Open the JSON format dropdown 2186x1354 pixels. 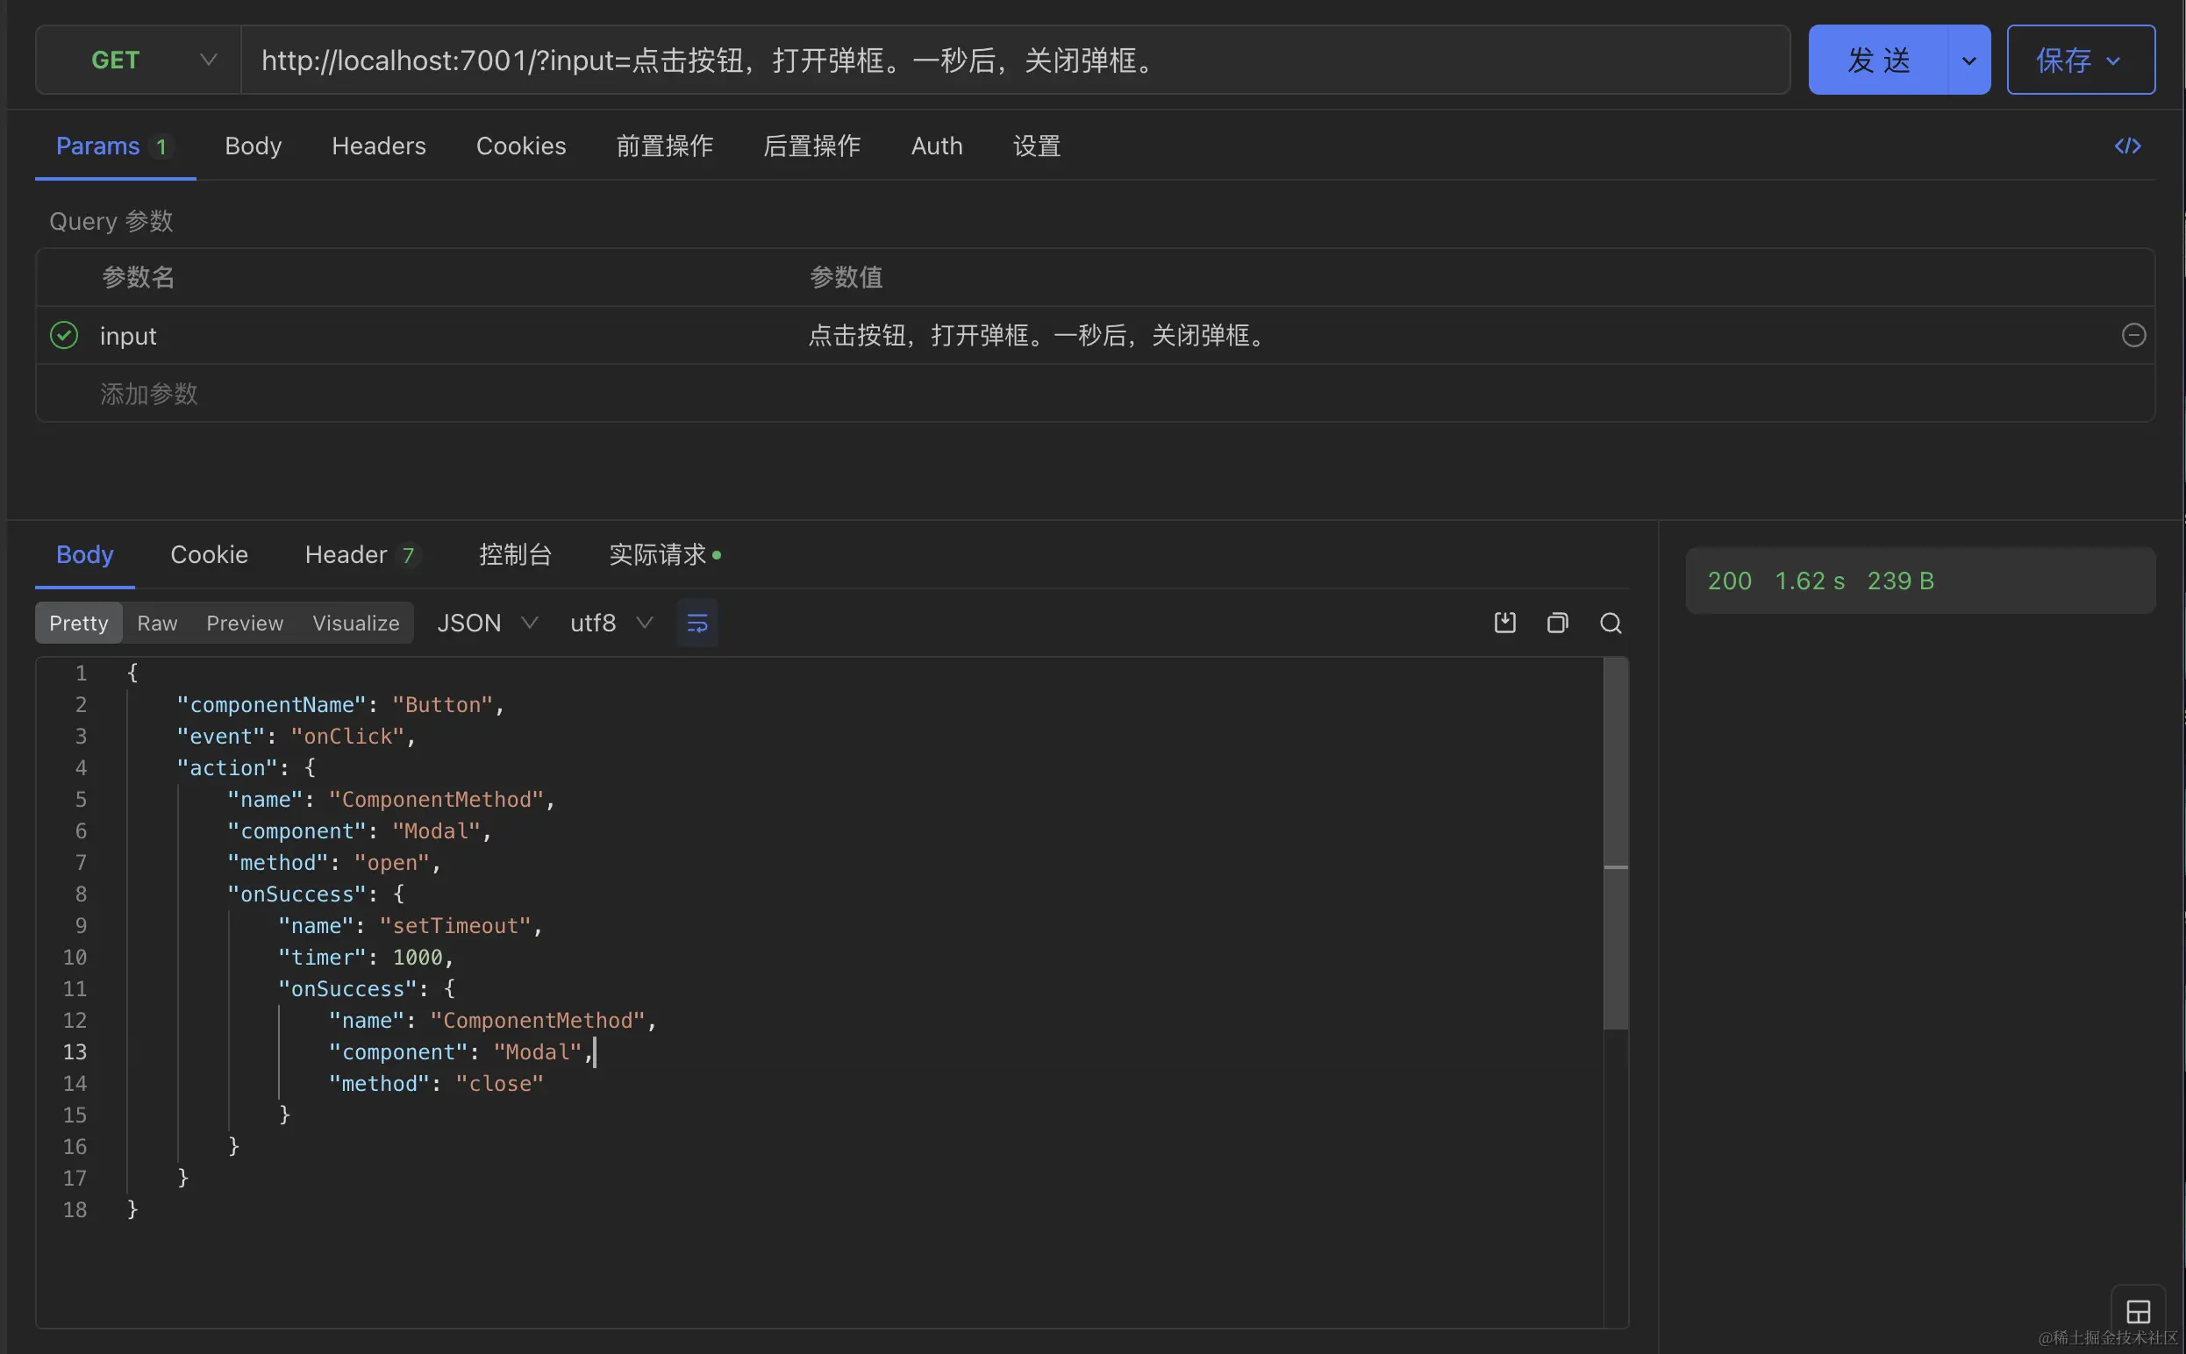pos(487,623)
